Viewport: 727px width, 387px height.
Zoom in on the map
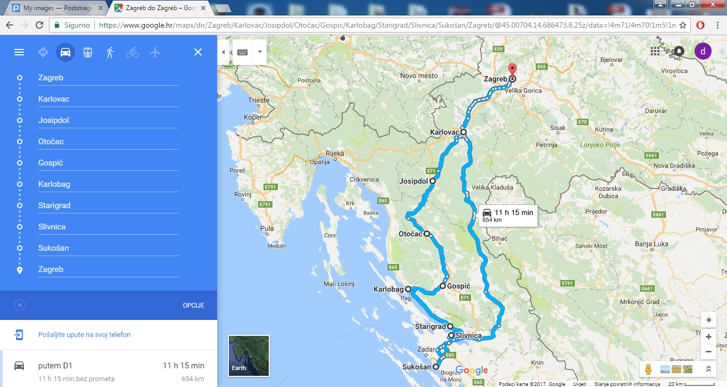pyautogui.click(x=708, y=337)
